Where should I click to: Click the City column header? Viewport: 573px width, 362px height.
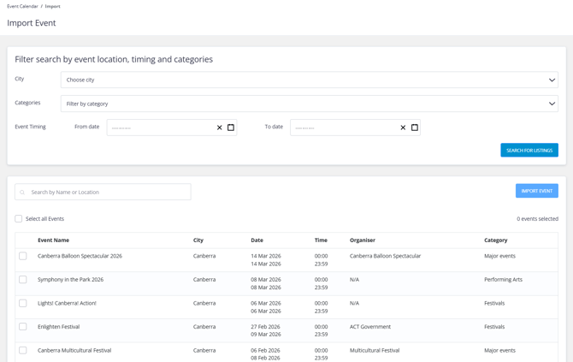pyautogui.click(x=198, y=240)
